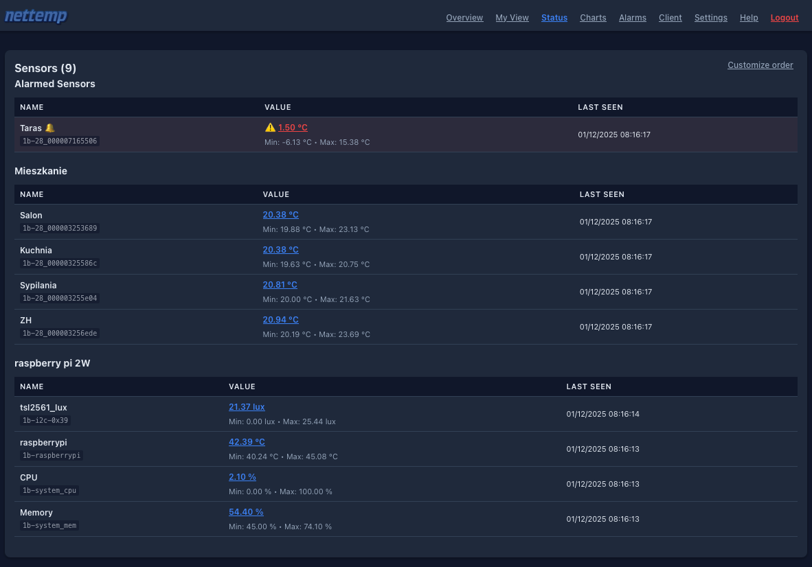Navigate to Client menu item
812x567 pixels.
point(670,18)
